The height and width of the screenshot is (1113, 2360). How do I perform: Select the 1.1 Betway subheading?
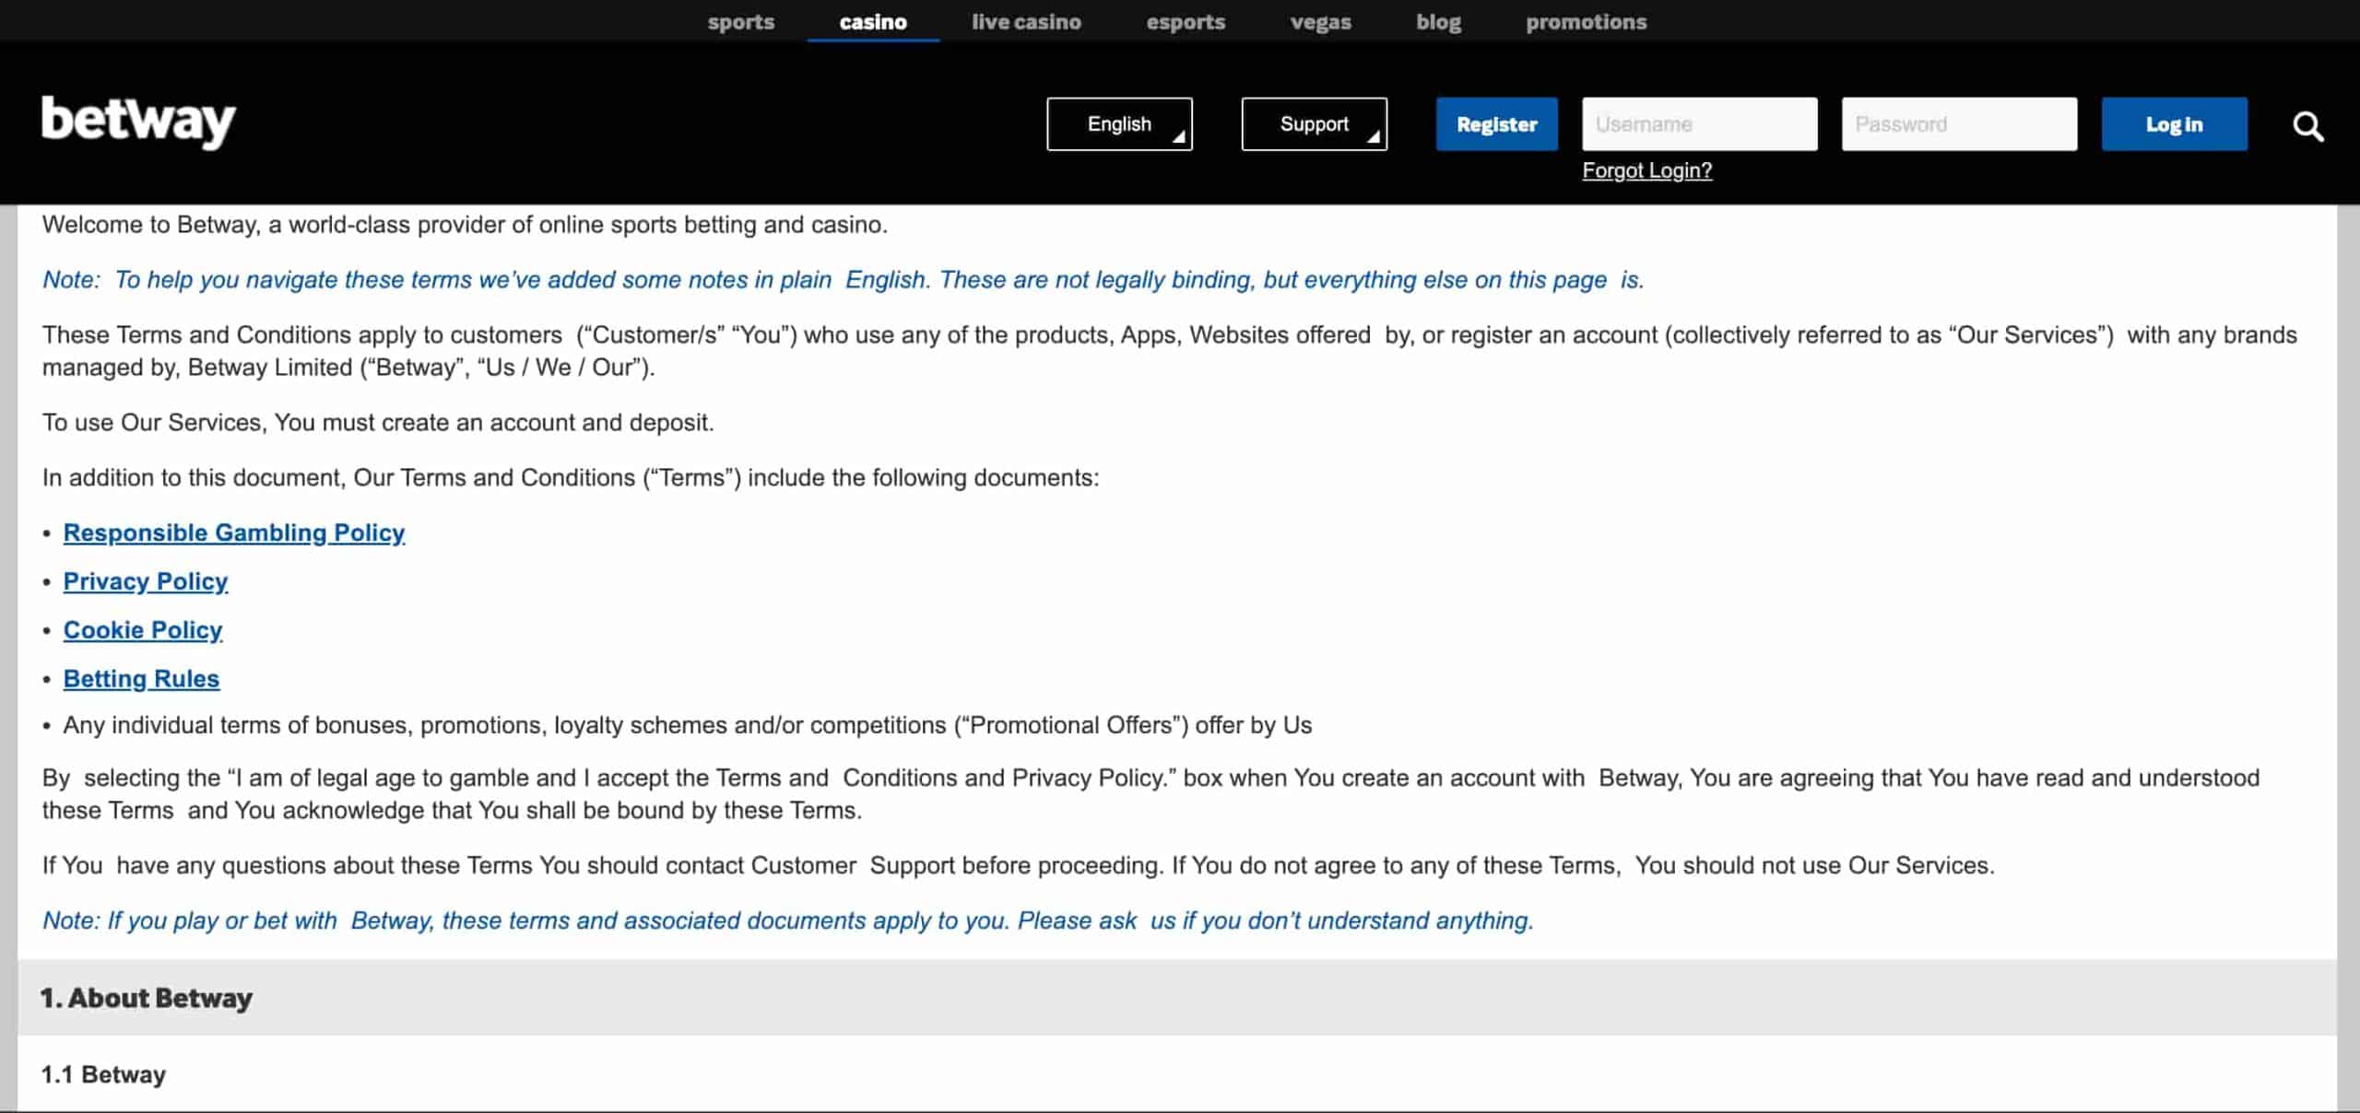tap(103, 1074)
